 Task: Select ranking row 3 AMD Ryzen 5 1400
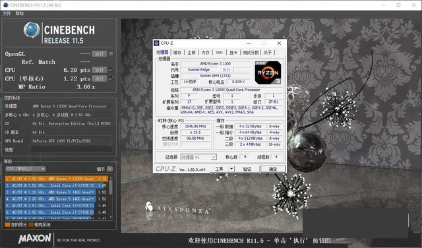point(57,192)
